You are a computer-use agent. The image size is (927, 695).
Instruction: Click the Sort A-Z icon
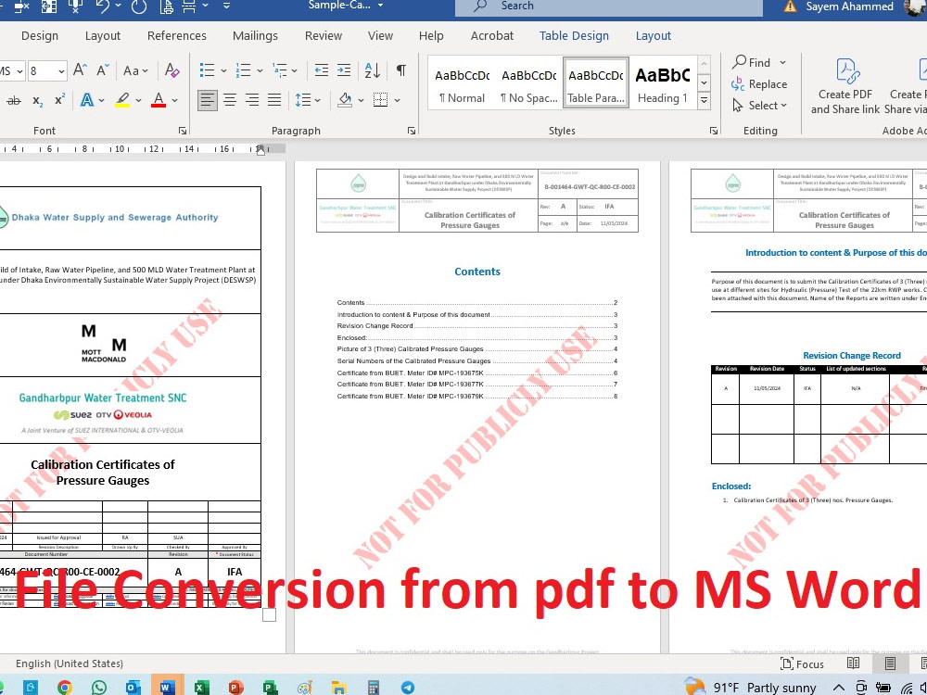point(373,70)
